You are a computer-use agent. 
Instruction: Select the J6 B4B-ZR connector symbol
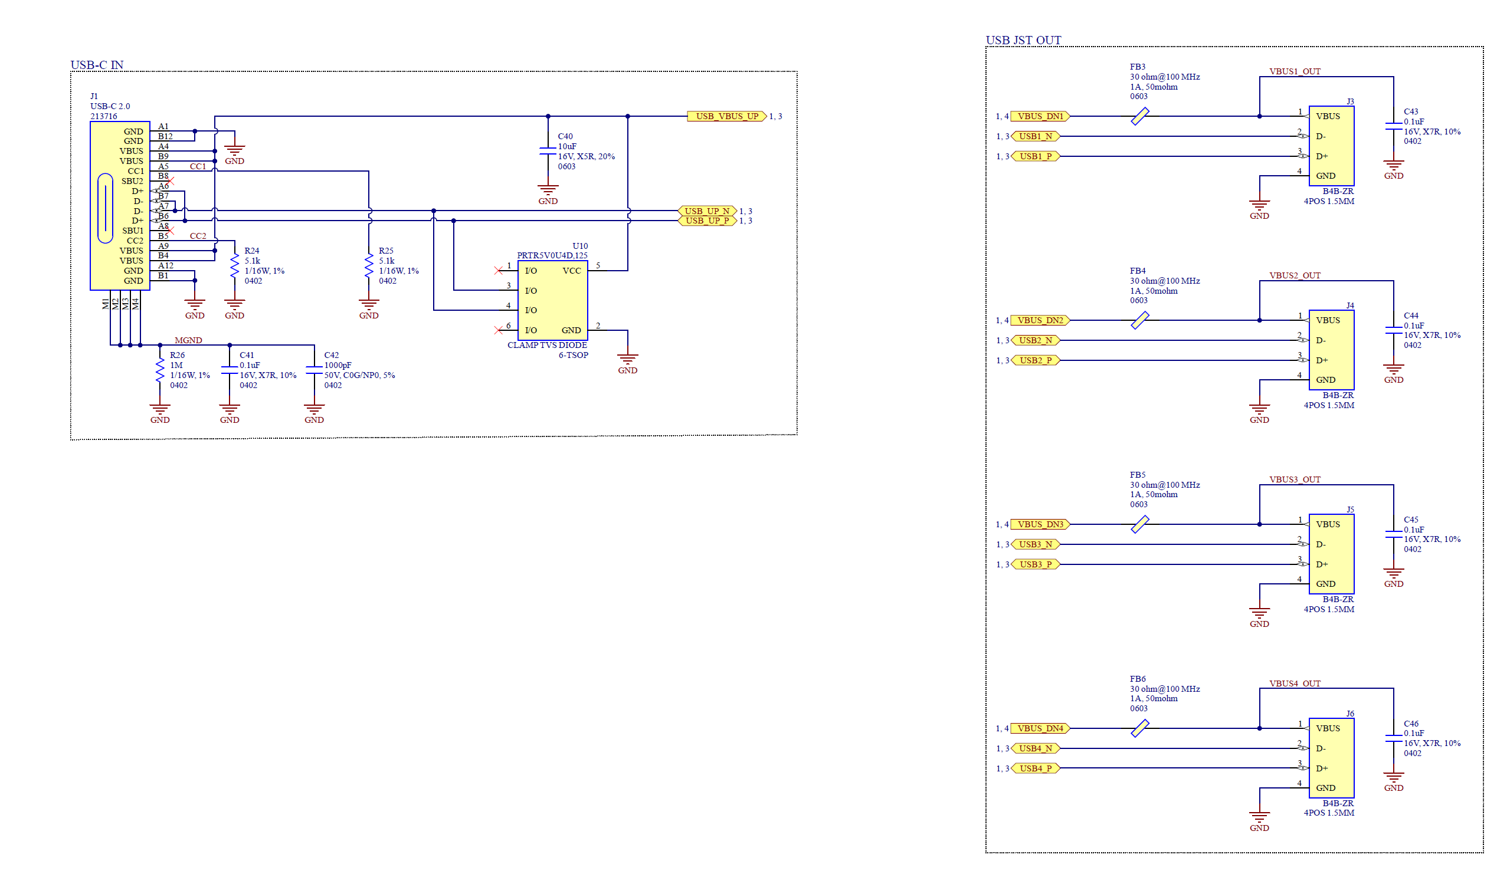coord(1331,758)
